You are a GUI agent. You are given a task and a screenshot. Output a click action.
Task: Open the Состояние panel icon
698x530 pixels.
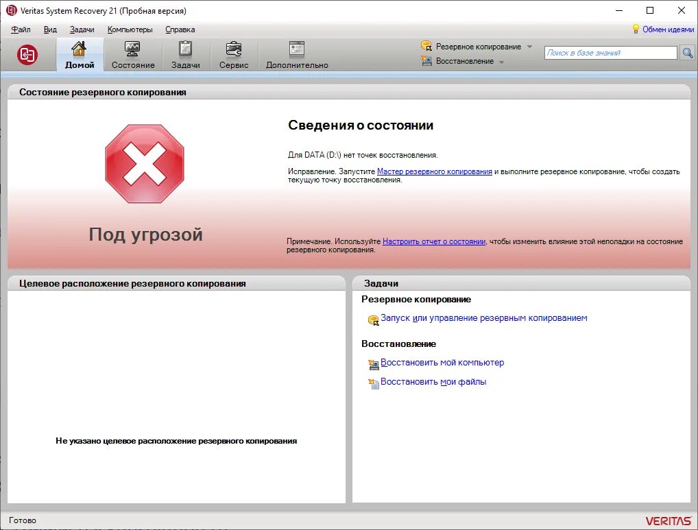132,49
